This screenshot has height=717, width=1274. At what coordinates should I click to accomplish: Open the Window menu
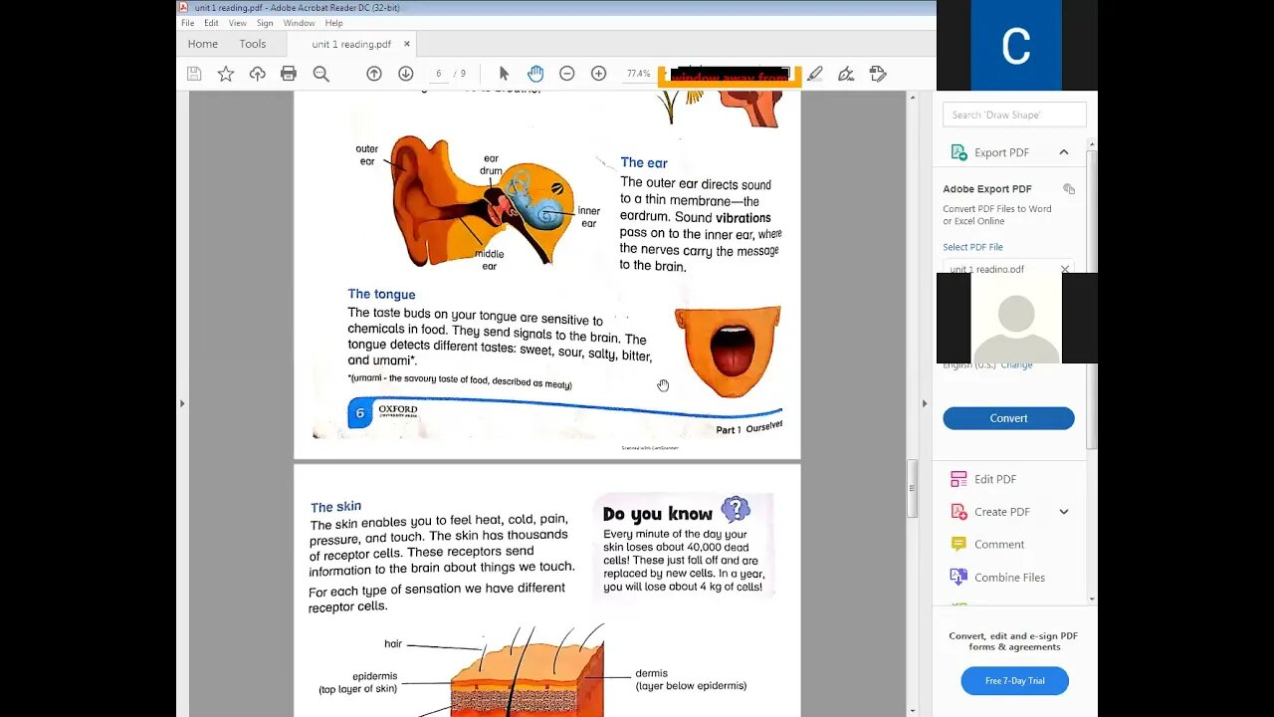(299, 23)
